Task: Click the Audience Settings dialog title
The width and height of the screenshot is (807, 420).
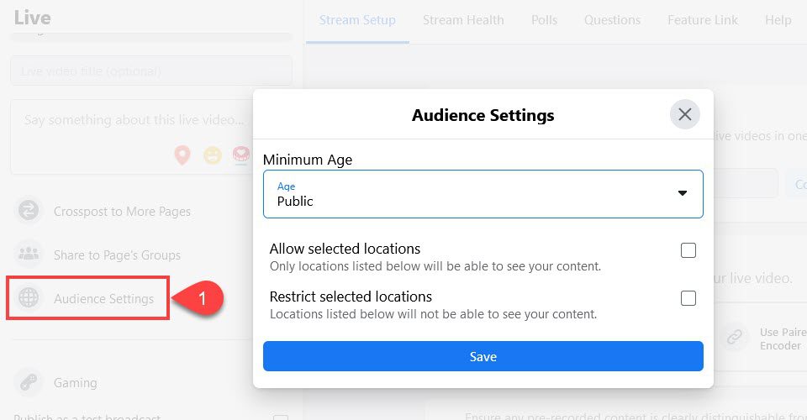Action: (x=483, y=115)
